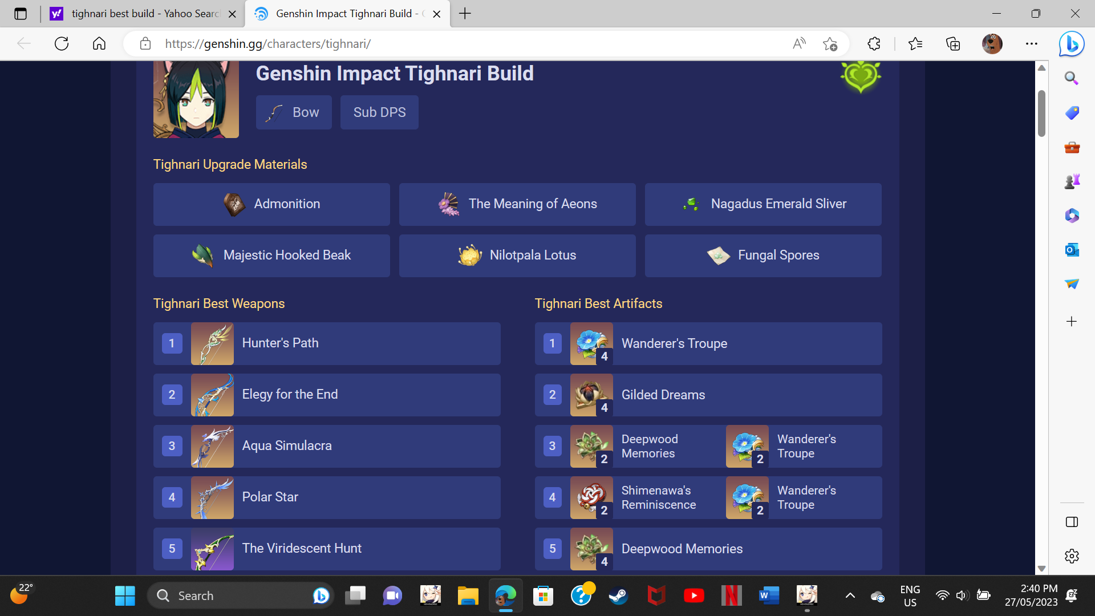Select Hunter's Path weapon entry
This screenshot has height=616, width=1095.
pyautogui.click(x=327, y=343)
